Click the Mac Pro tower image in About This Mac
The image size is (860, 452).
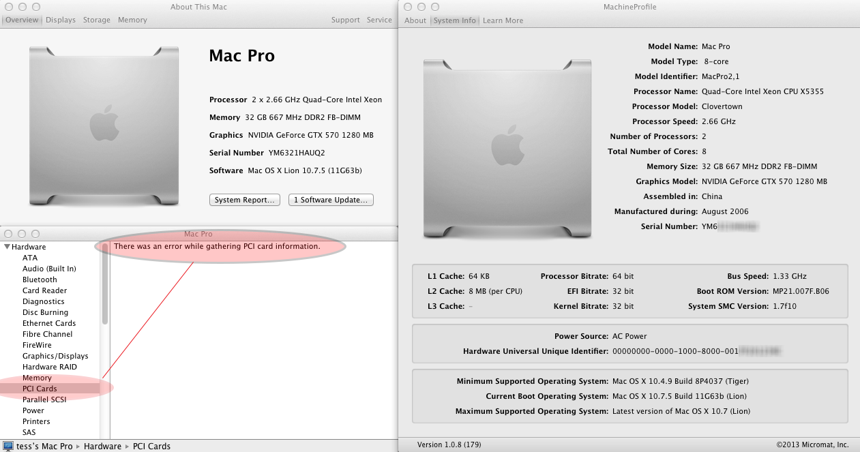click(x=104, y=126)
